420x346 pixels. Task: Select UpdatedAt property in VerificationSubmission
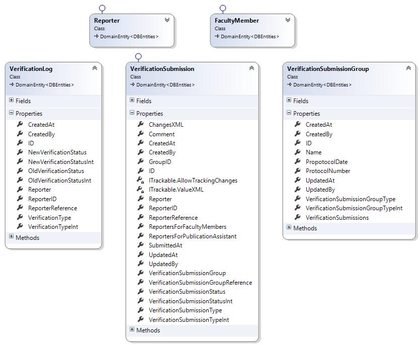click(163, 254)
